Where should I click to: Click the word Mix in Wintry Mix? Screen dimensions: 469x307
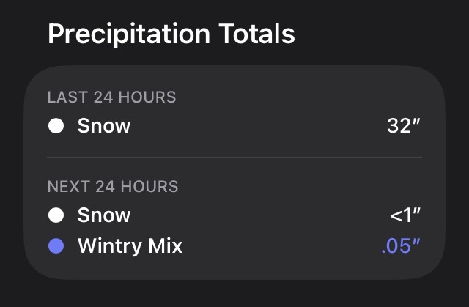click(x=166, y=246)
